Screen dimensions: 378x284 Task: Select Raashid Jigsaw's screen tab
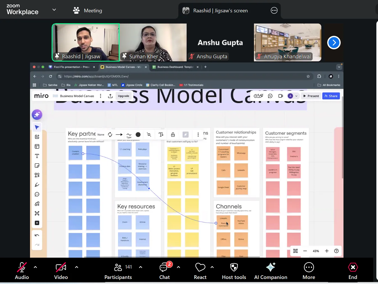click(220, 11)
